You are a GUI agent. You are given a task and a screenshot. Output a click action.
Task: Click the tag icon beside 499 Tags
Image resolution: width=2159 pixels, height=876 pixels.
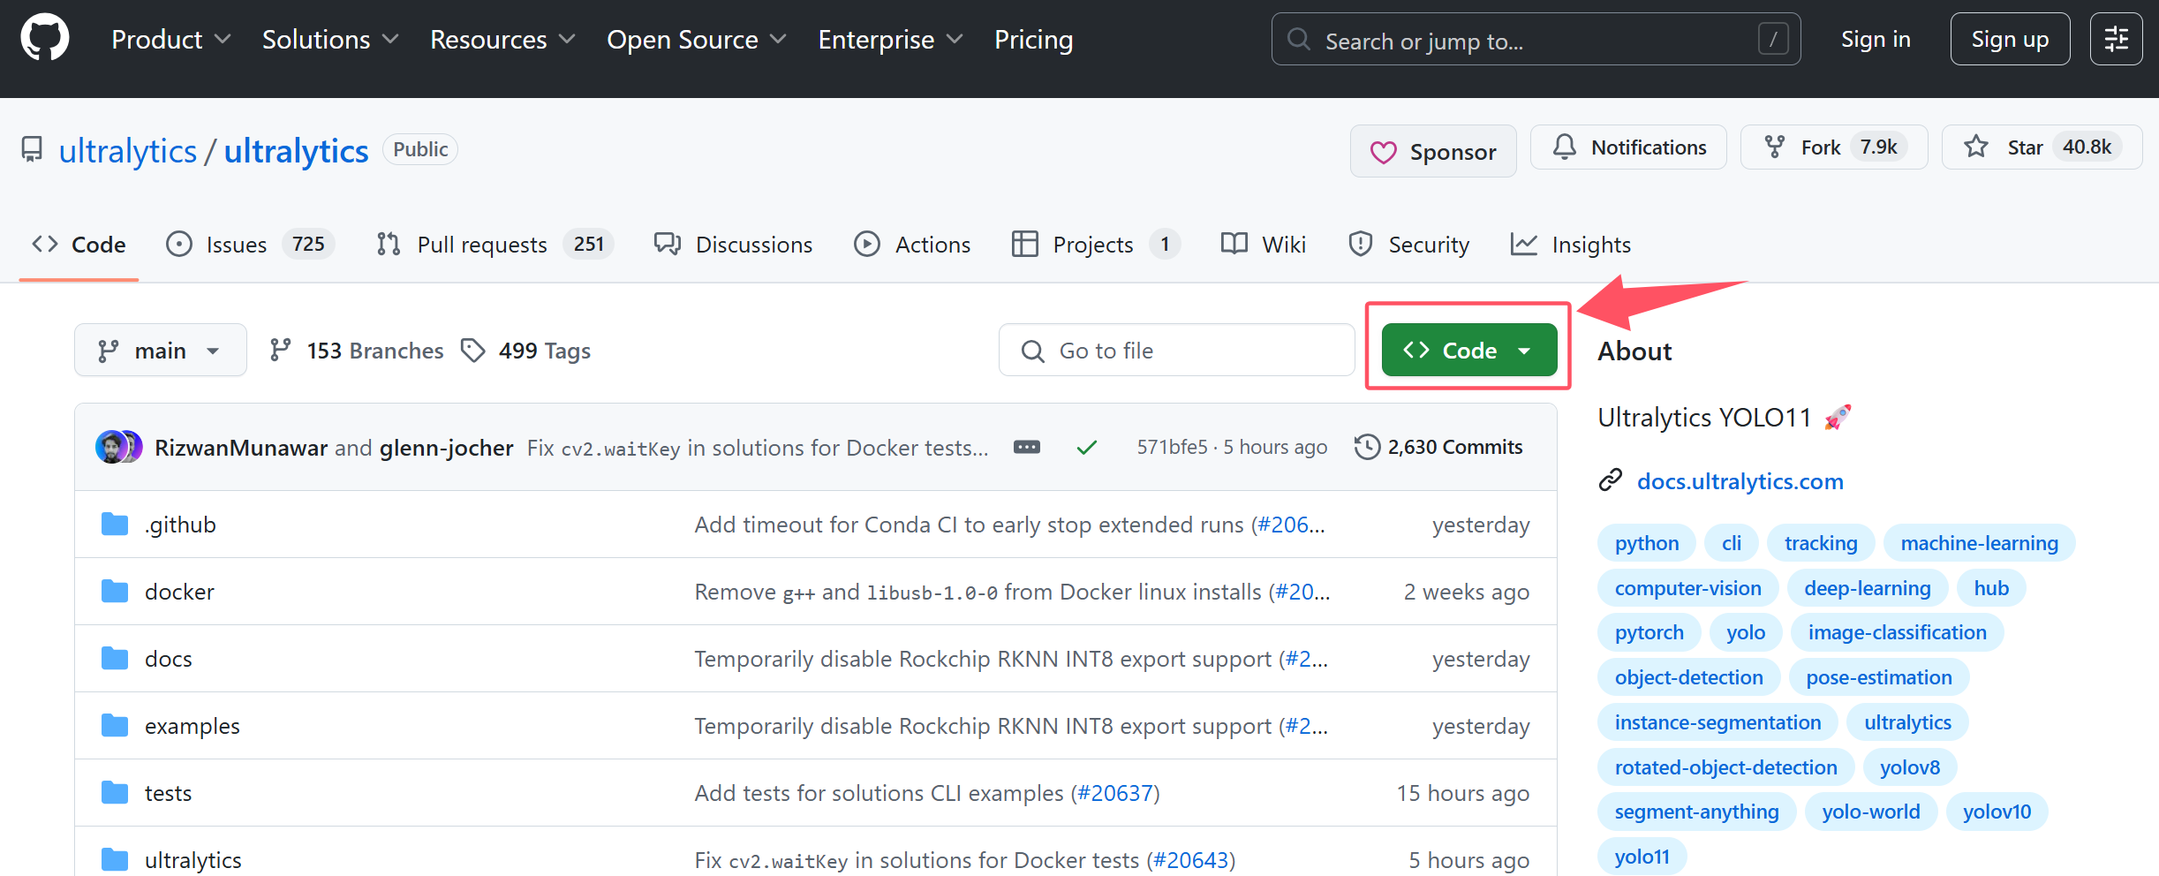(x=472, y=351)
